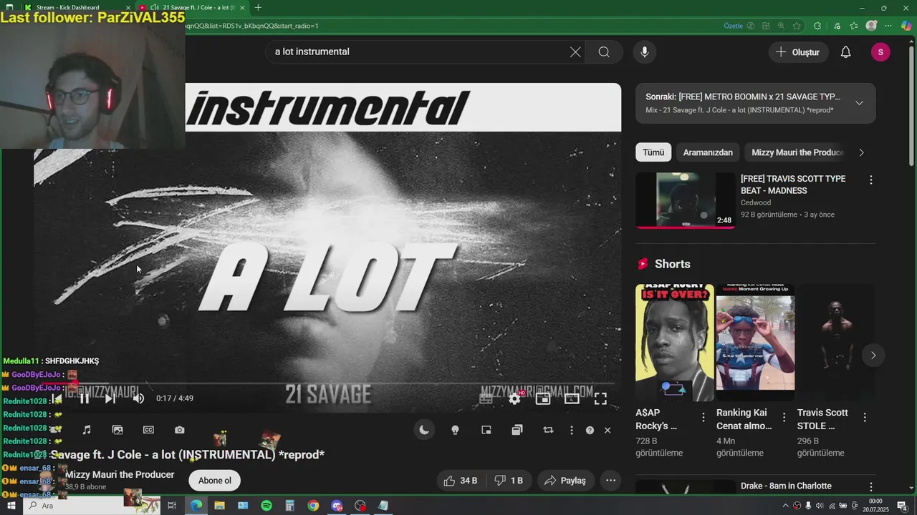Open options for Travis Scott Type Beat video

coord(871,180)
